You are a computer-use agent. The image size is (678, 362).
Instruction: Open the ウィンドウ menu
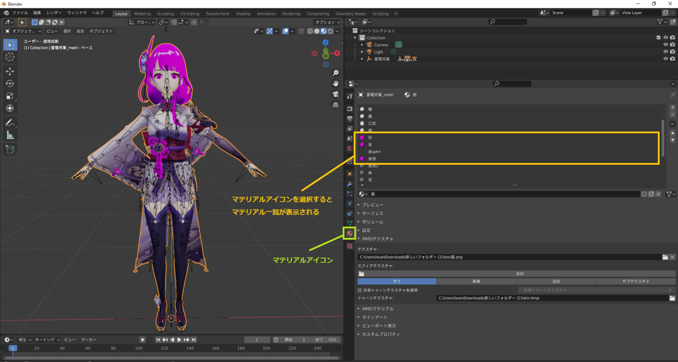click(x=77, y=12)
